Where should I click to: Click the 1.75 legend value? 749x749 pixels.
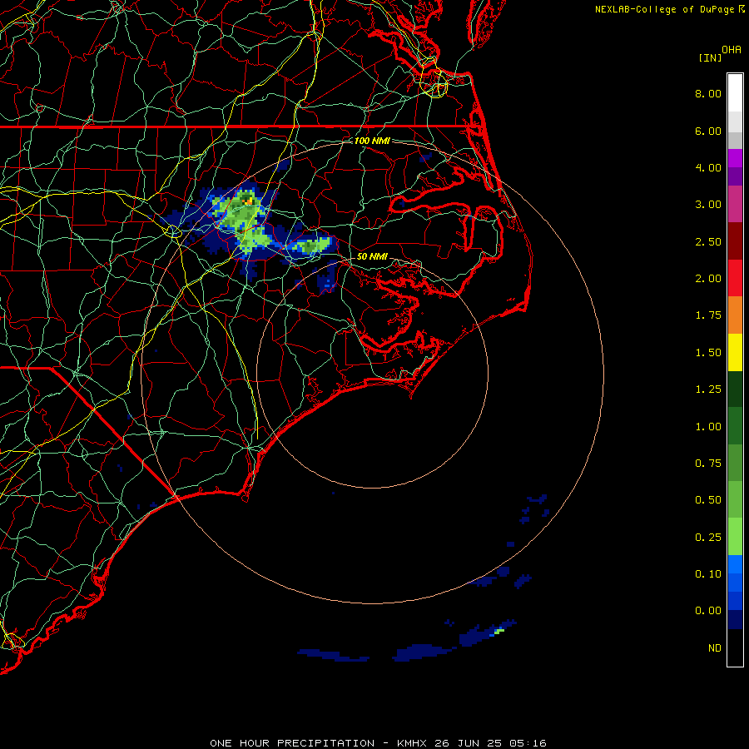(x=708, y=315)
